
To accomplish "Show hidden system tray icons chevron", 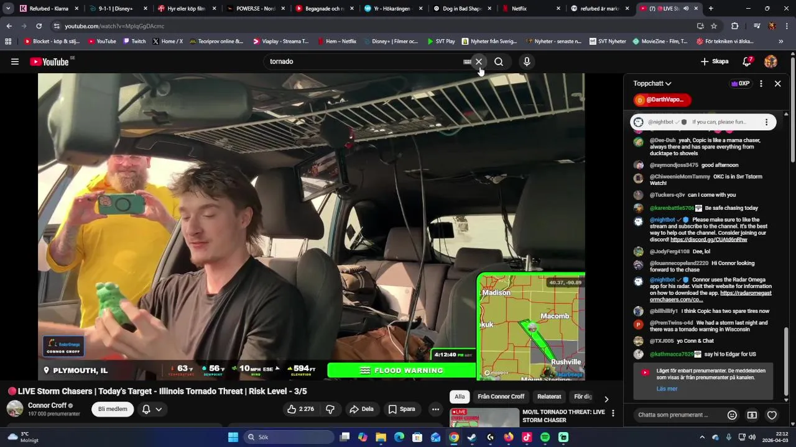I will [702, 437].
